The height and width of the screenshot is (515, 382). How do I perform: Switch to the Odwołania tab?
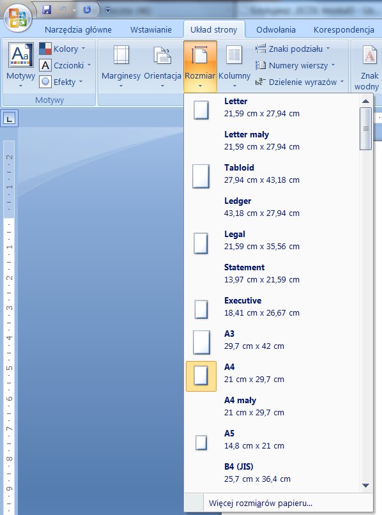tap(276, 29)
